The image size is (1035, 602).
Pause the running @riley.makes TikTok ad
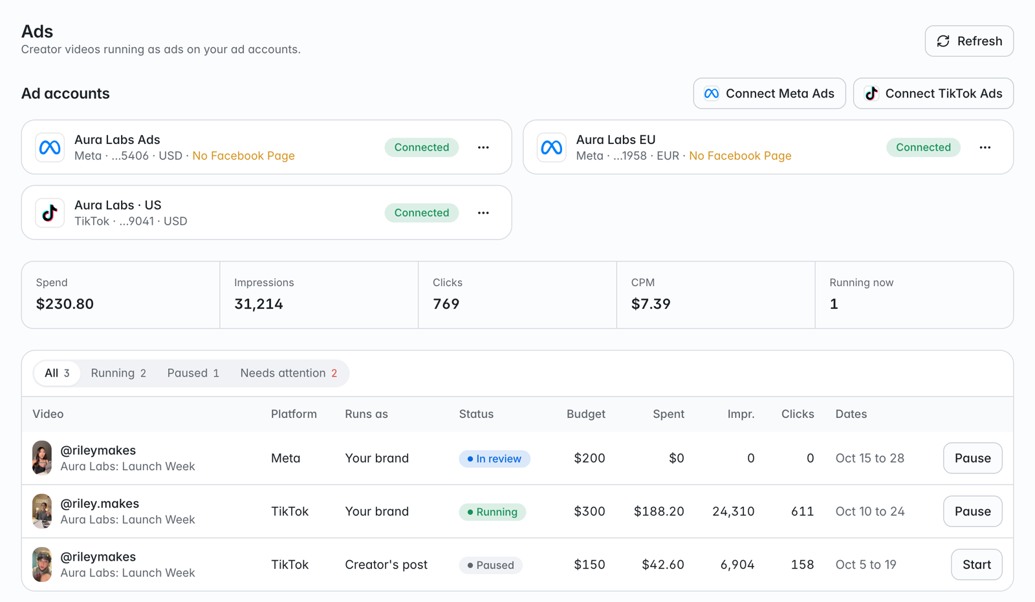tap(972, 512)
